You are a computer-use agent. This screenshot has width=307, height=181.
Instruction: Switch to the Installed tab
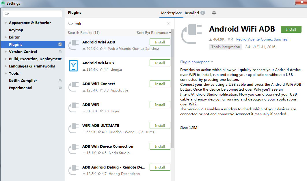[x=192, y=13]
